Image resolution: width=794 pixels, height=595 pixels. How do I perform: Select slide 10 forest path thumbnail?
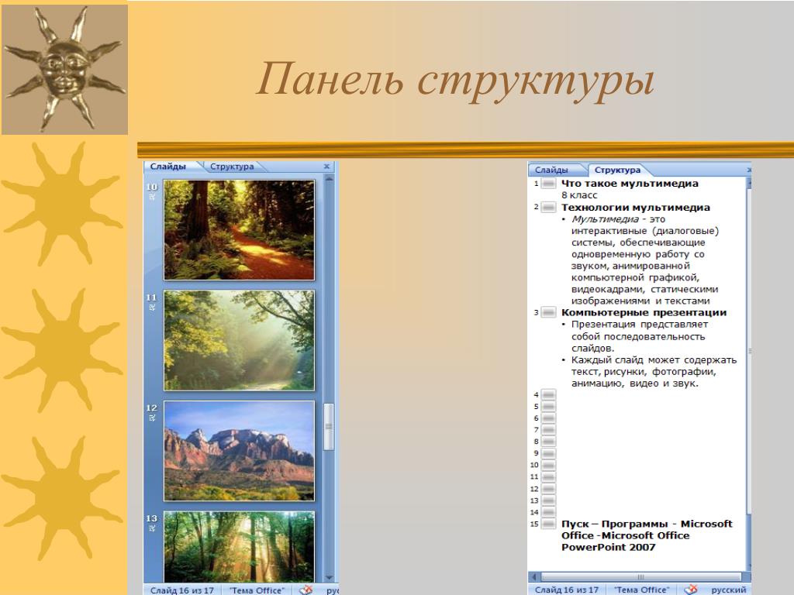(239, 229)
